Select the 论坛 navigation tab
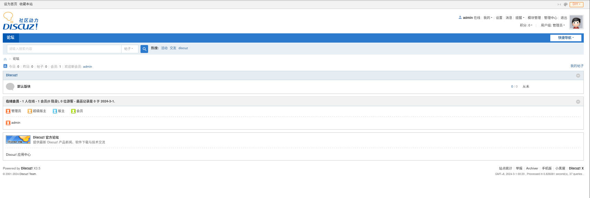590x198 pixels. point(11,38)
